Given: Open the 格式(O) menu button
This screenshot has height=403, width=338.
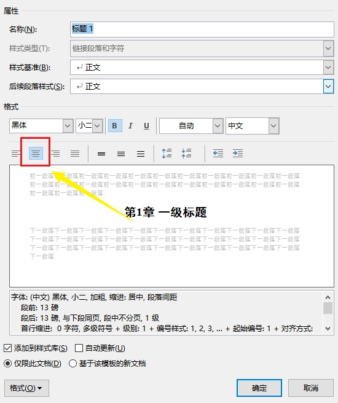Looking at the screenshot, I should tap(26, 388).
